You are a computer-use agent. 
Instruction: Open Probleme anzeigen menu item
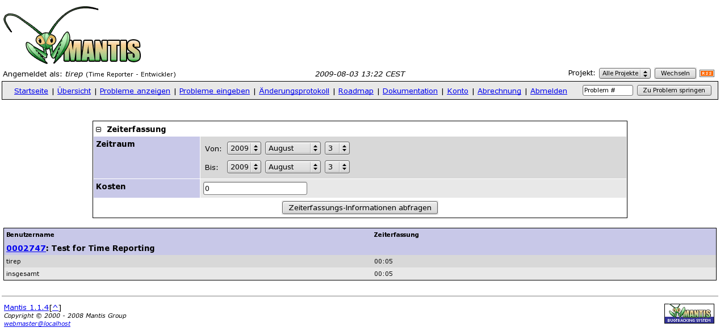(135, 91)
